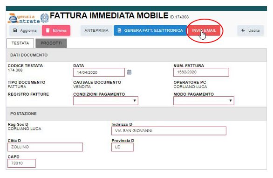Viewport: 273px width, 178px height.
Task: Click the CAPD field 73010
Action: (x=21, y=163)
